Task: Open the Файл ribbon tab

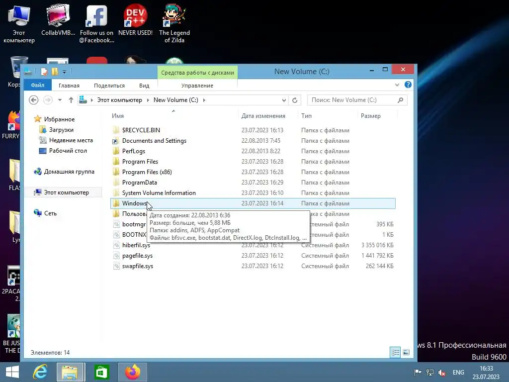Action: [38, 85]
